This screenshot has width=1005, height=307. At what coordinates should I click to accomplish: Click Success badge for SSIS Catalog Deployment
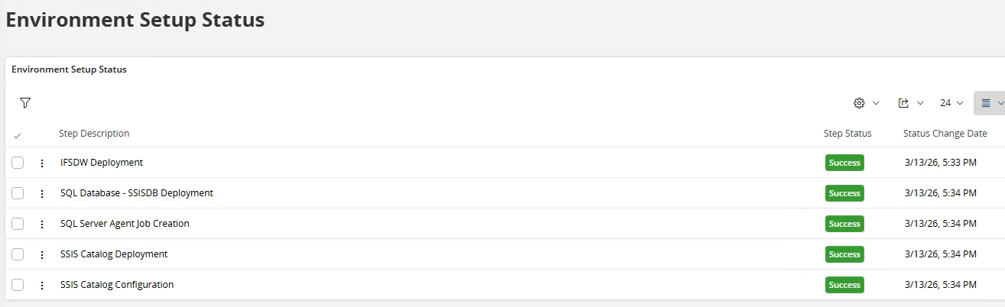click(x=844, y=254)
